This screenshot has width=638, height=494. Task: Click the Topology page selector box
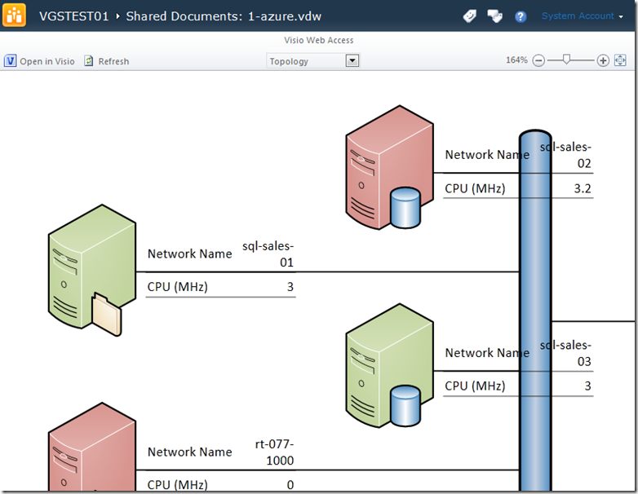click(312, 61)
